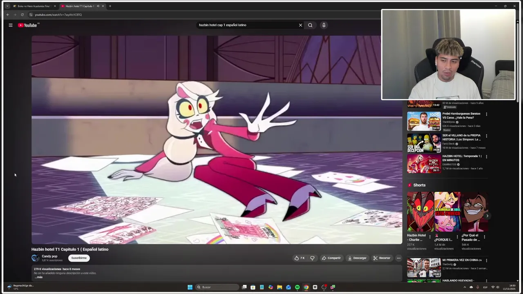Click TheWillyrex channel name
Viewport: 523px width, 294px height.
449,122
